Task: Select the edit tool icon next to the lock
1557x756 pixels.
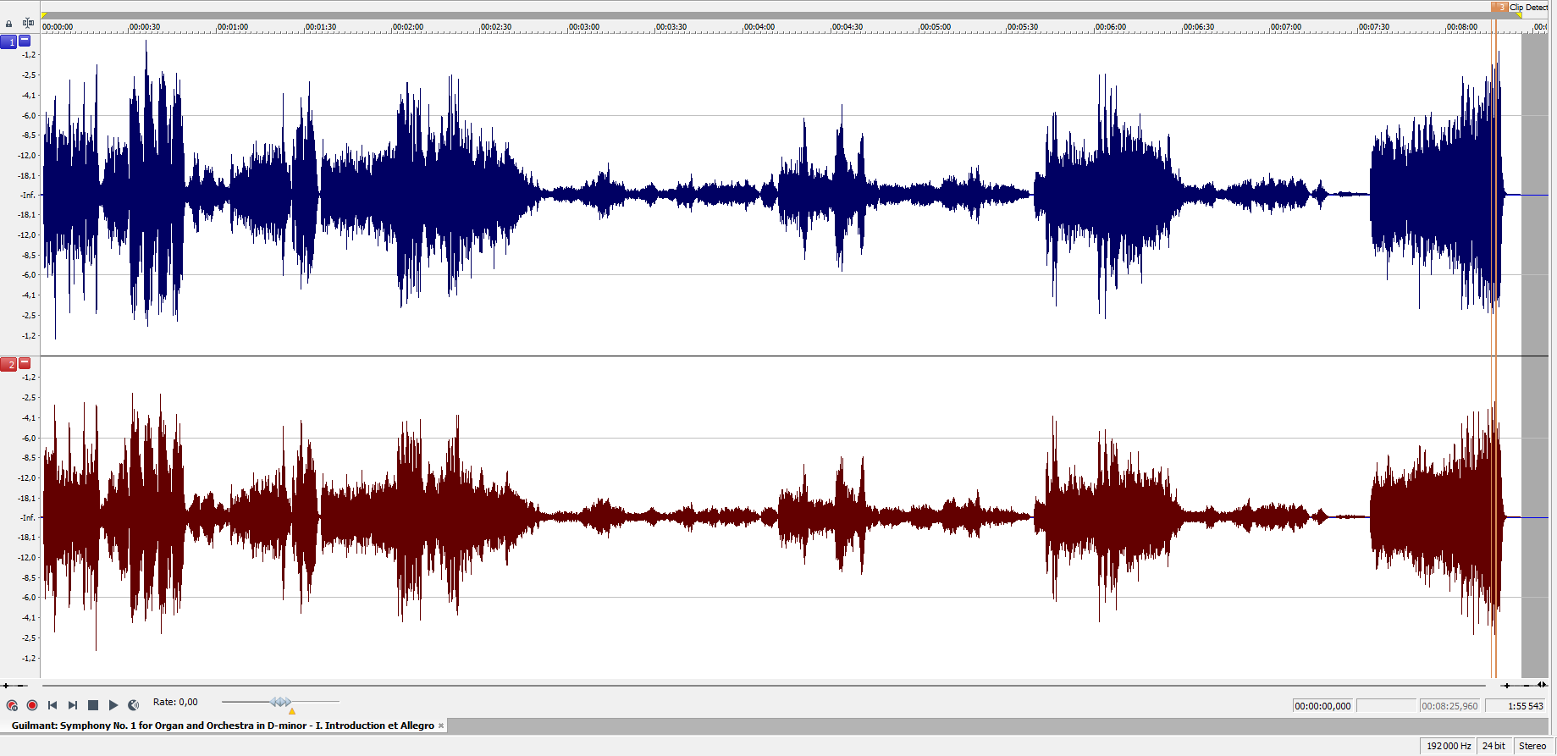Action: [28, 23]
